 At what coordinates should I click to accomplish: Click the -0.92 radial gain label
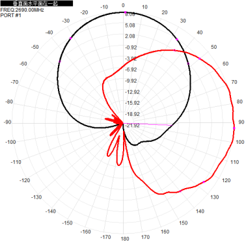(x=131, y=48)
